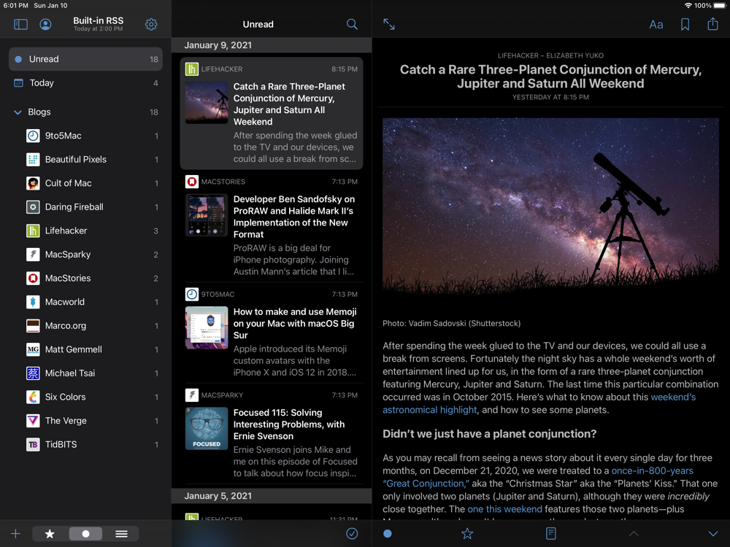The image size is (730, 547).
Task: Open the account profile icon
Action: (x=45, y=24)
